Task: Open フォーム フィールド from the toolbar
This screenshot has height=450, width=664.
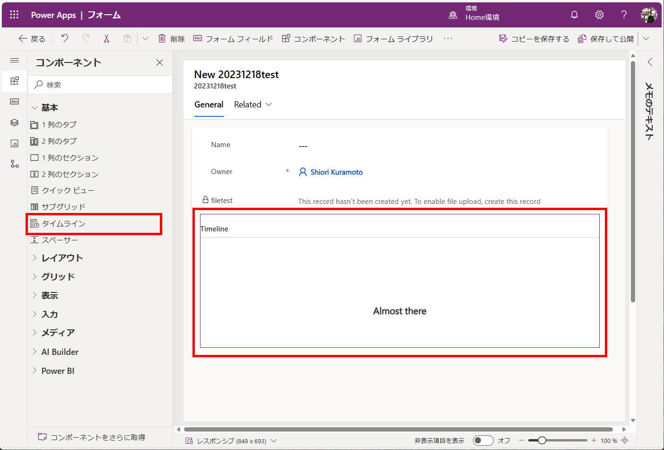Action: [233, 39]
